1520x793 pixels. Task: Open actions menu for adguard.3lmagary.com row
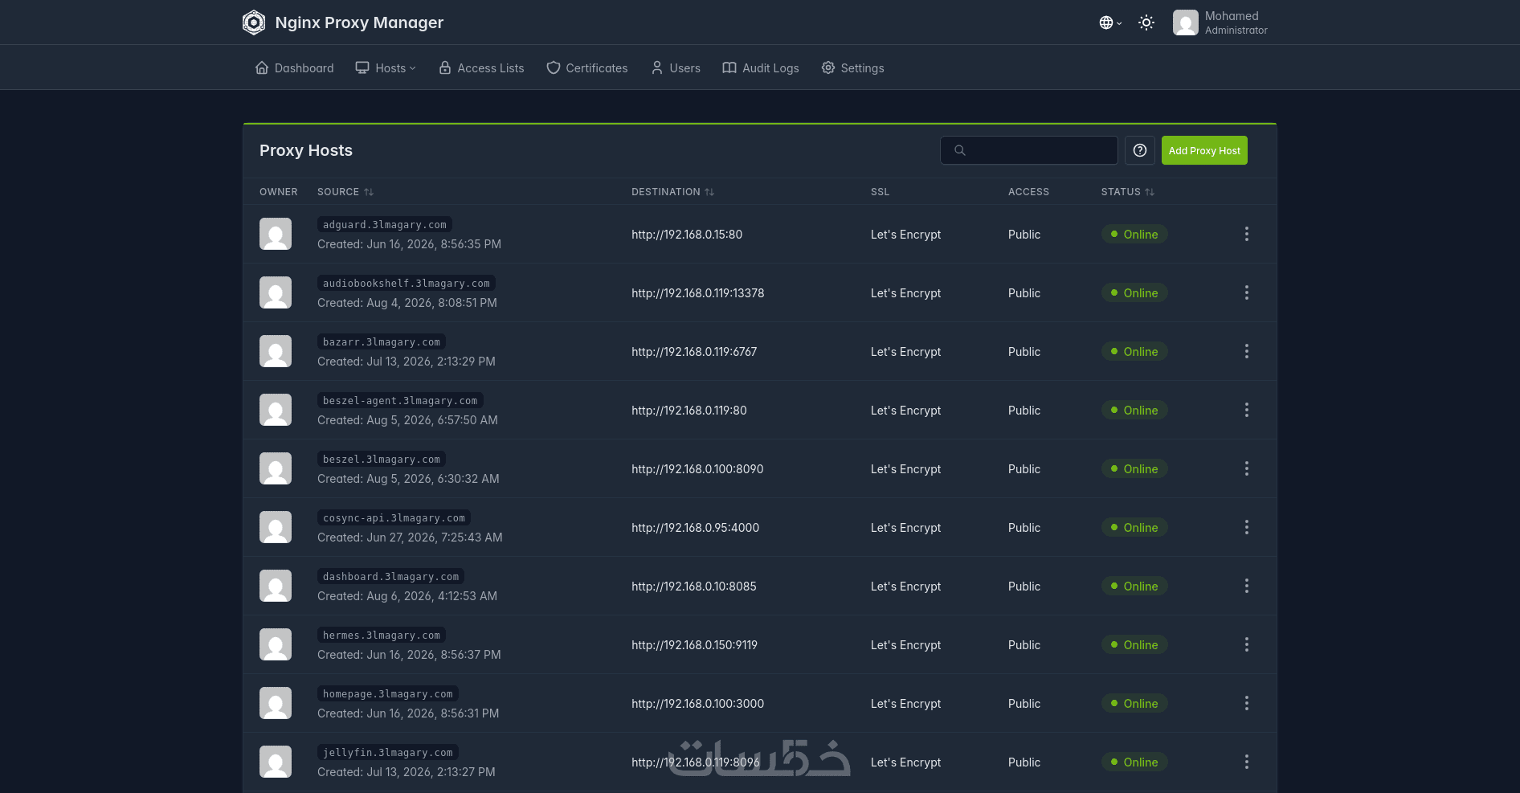[1247, 234]
